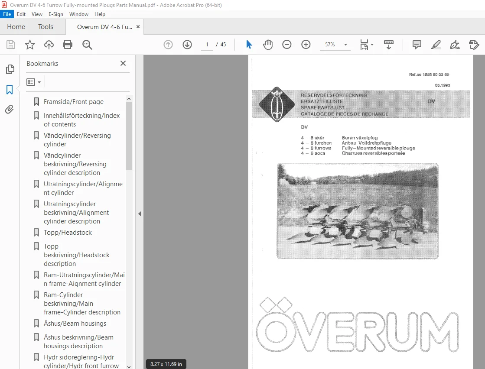This screenshot has height=369, width=485.
Task: Click the bookmarks scrollbar thumb
Action: pyautogui.click(x=129, y=136)
